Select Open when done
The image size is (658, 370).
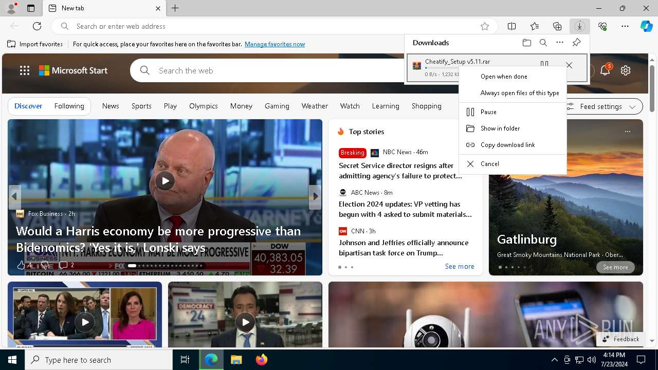[x=513, y=77]
